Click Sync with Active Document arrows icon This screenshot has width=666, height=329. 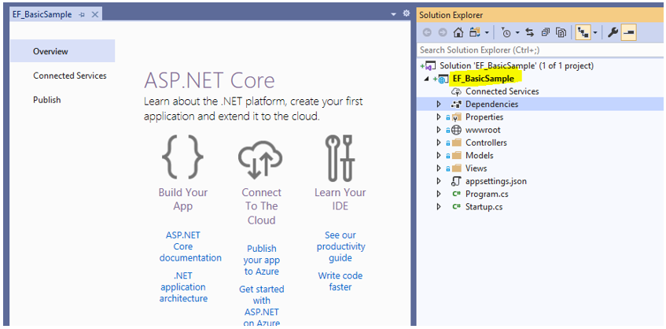529,33
